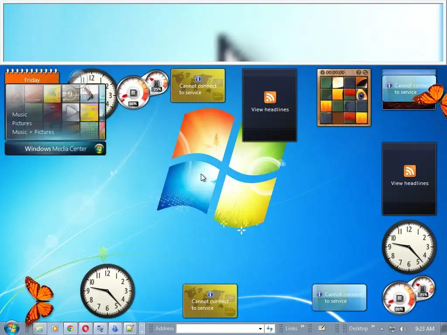Click the CPU 06% dial beside the Media Center gadget
The image size is (447, 335).
pyautogui.click(x=133, y=93)
